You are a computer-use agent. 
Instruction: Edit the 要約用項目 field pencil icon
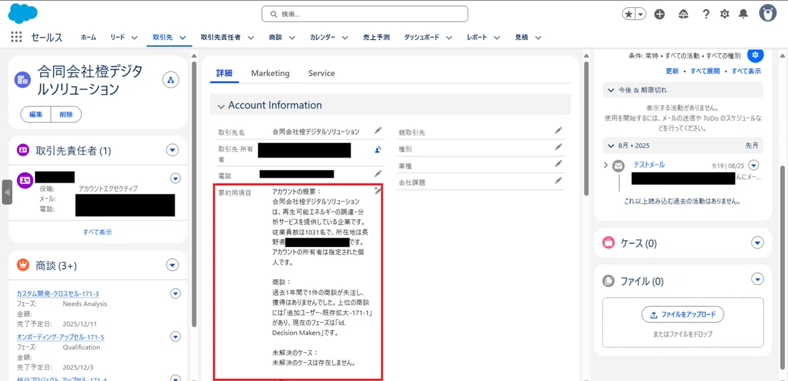tap(378, 190)
